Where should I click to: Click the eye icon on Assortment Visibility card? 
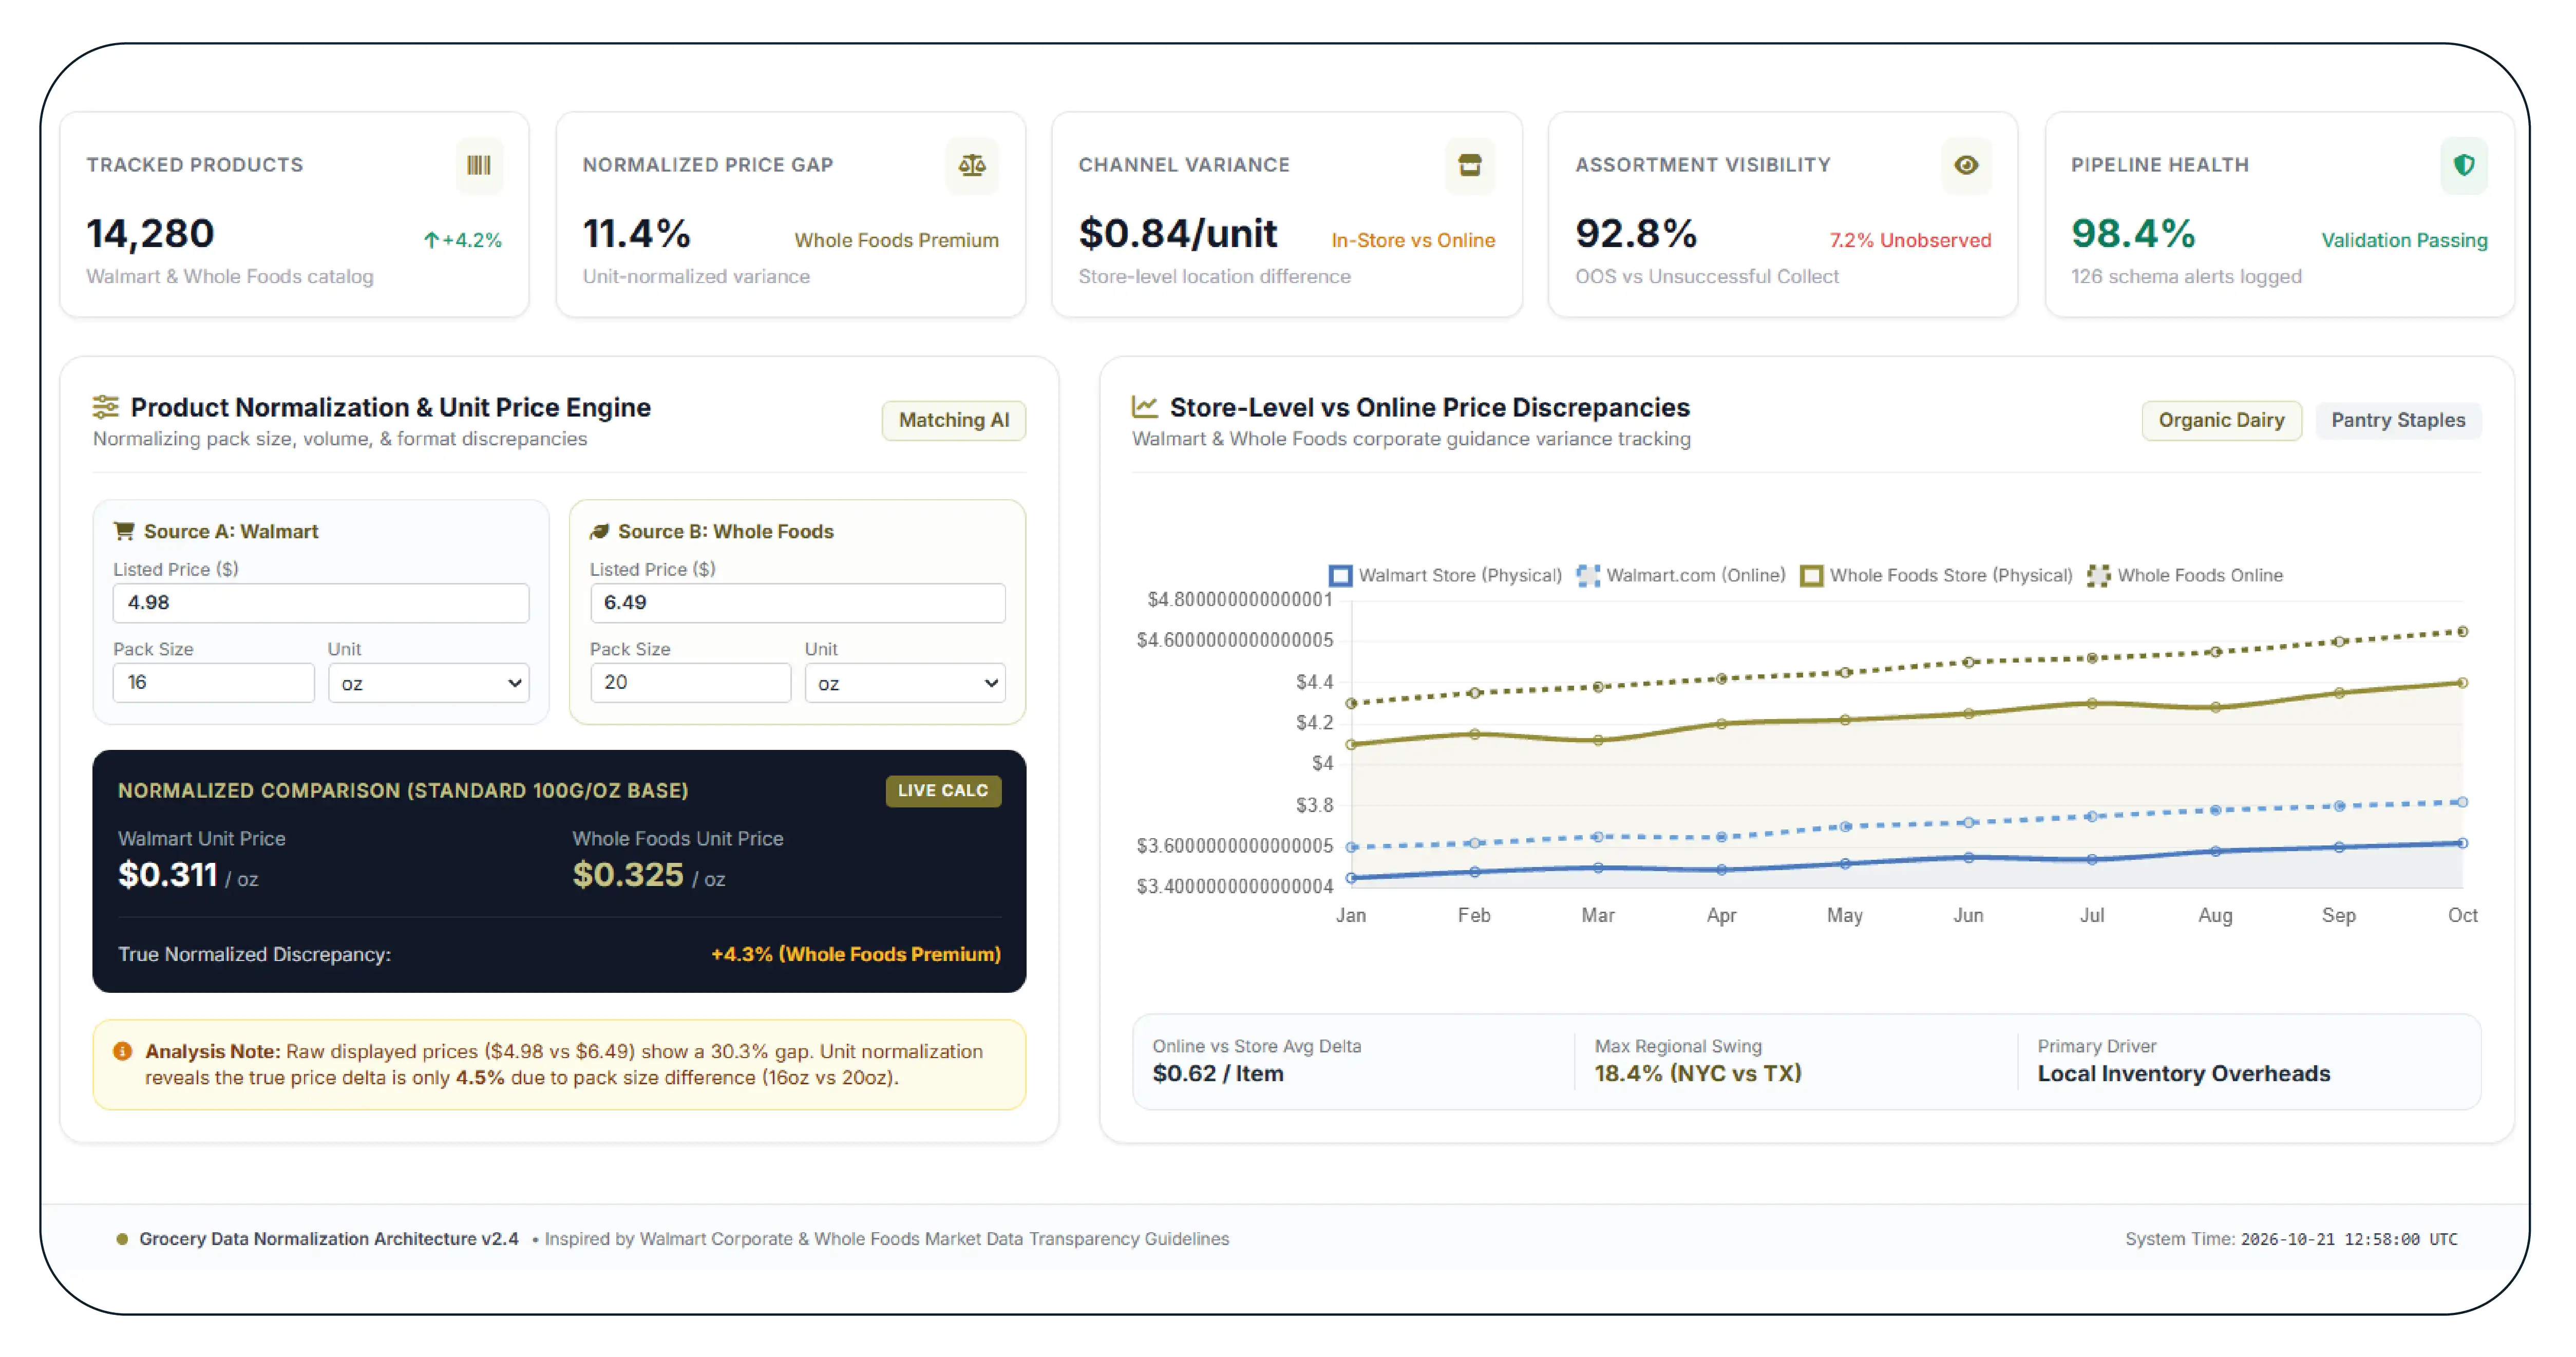[1966, 165]
